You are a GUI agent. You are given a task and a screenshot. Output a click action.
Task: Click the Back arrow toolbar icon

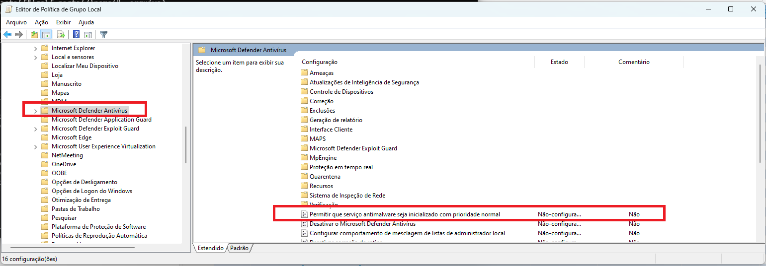[x=7, y=35]
